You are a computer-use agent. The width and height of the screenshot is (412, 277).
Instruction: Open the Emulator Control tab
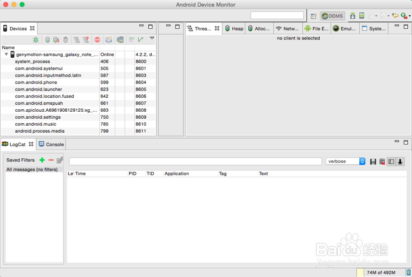[345, 28]
